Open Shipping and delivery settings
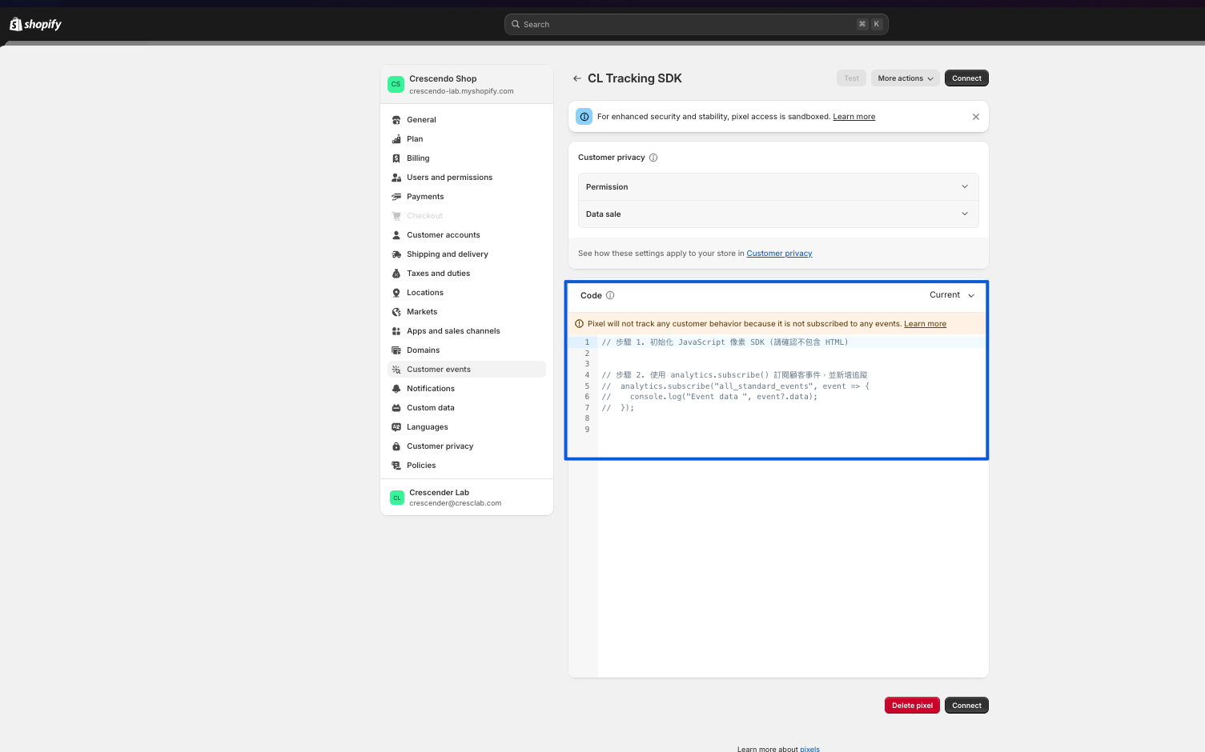Viewport: 1205px width, 752px height. point(447,254)
